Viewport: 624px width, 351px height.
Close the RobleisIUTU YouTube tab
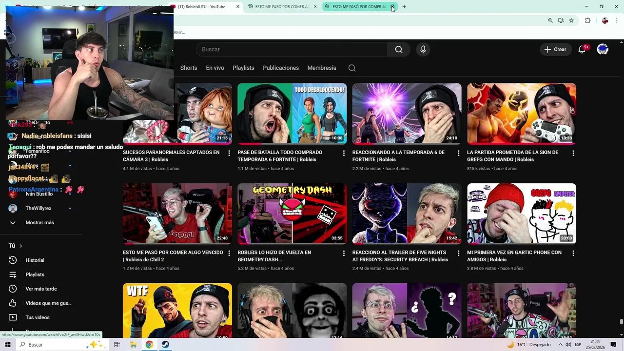238,7
